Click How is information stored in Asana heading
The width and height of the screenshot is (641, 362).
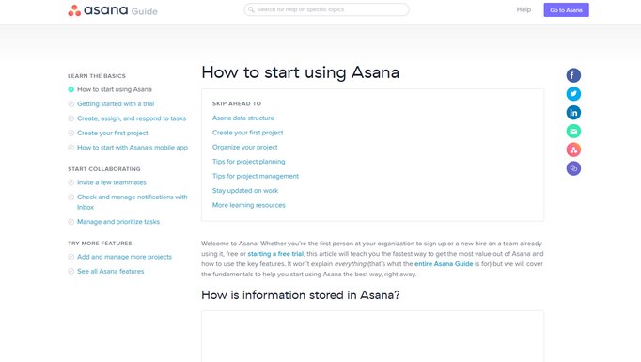point(301,295)
